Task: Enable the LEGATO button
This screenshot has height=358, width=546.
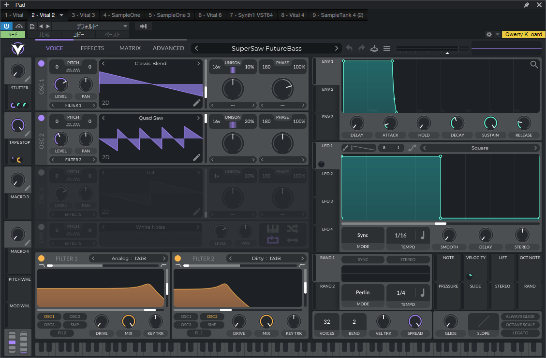Action: coord(520,333)
